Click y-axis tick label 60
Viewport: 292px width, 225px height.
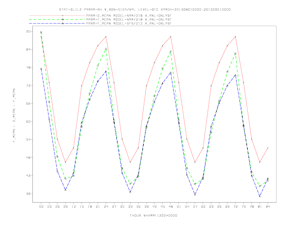tap(28, 122)
